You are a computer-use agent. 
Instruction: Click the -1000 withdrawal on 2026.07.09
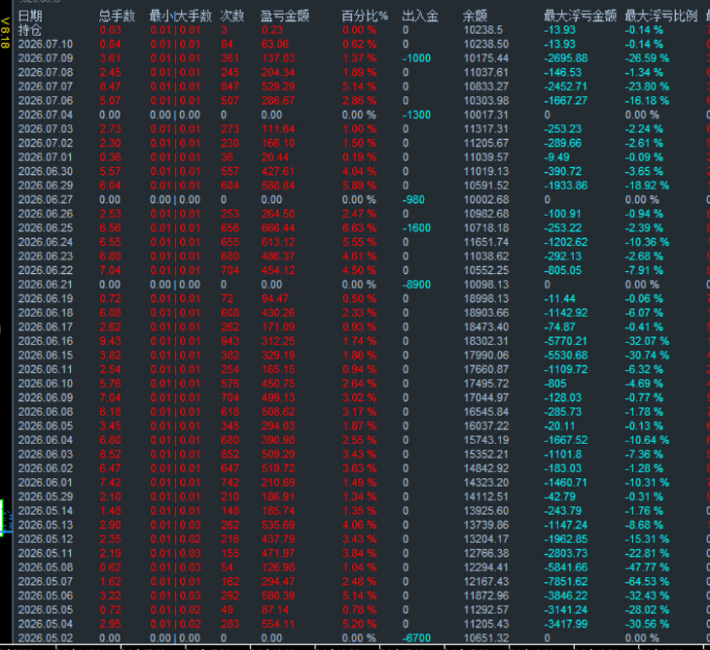(x=416, y=58)
